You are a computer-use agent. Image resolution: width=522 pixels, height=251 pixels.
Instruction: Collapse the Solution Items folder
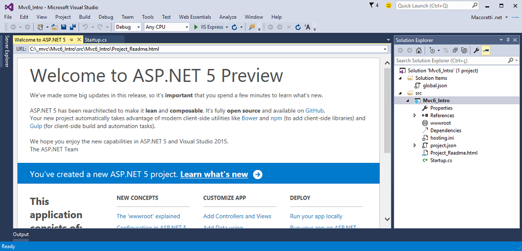tap(401, 78)
